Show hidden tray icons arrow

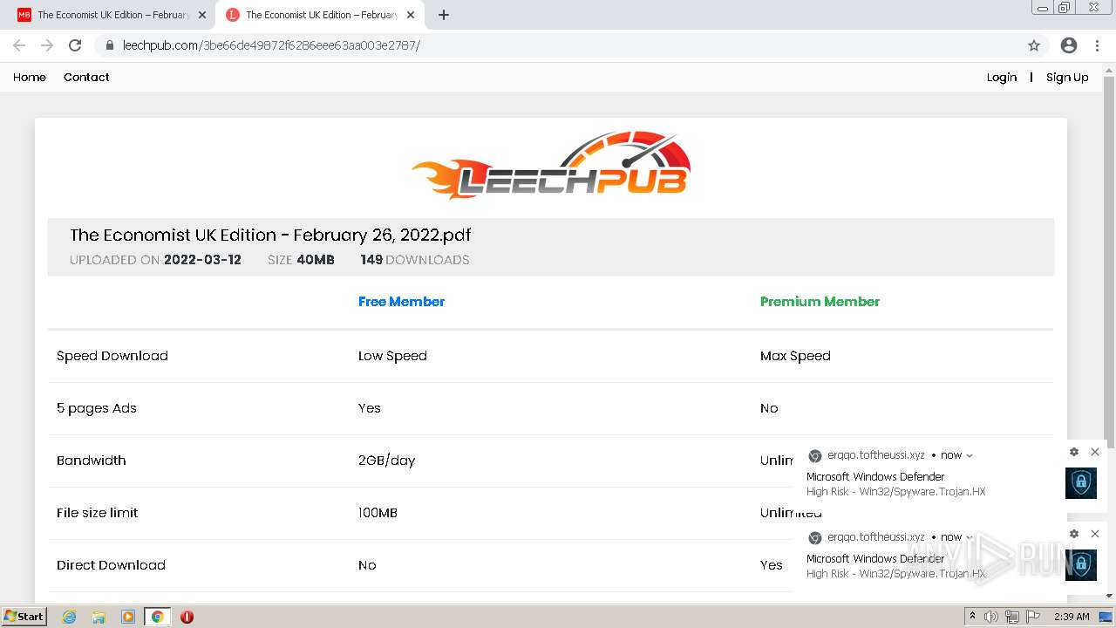(x=972, y=617)
